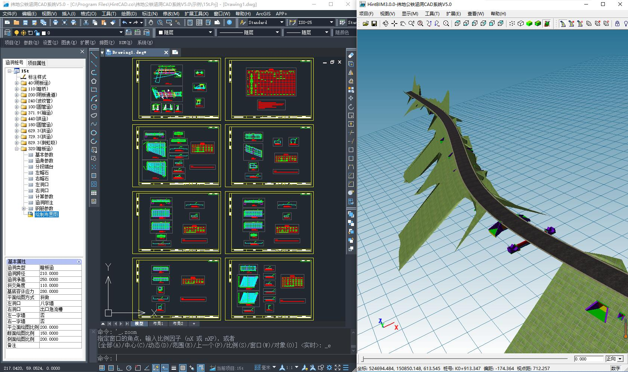Select 绘制布置图 in the tree
Screen dimensions: 628x372
tap(46, 214)
